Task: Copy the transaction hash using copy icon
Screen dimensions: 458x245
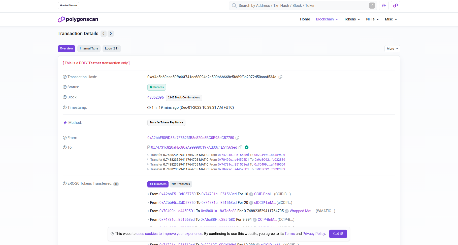Action: click(280, 77)
